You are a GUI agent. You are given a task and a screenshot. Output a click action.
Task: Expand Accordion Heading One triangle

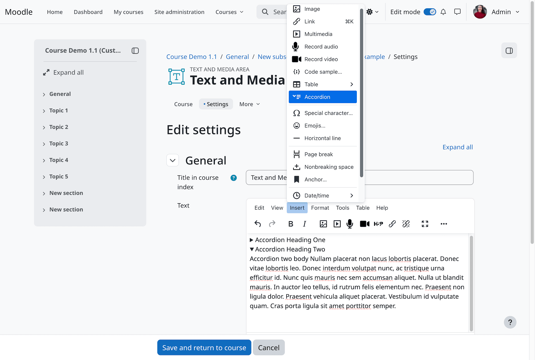tap(251, 240)
